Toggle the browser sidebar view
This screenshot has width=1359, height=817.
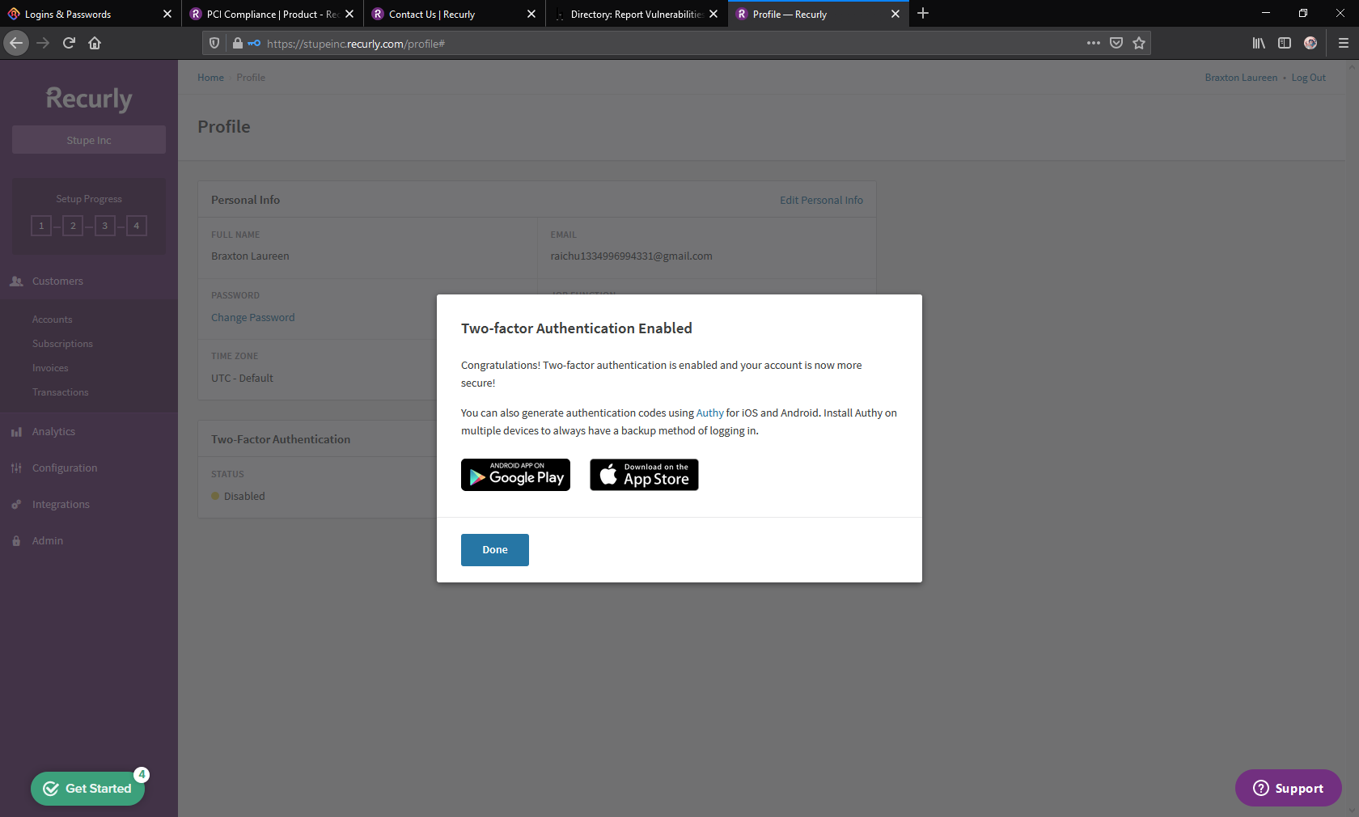(1285, 44)
